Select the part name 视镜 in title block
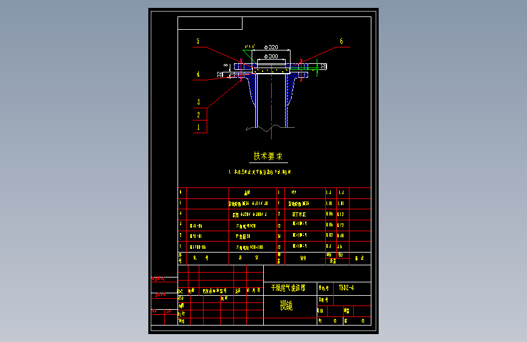The image size is (527, 342). pyautogui.click(x=286, y=305)
